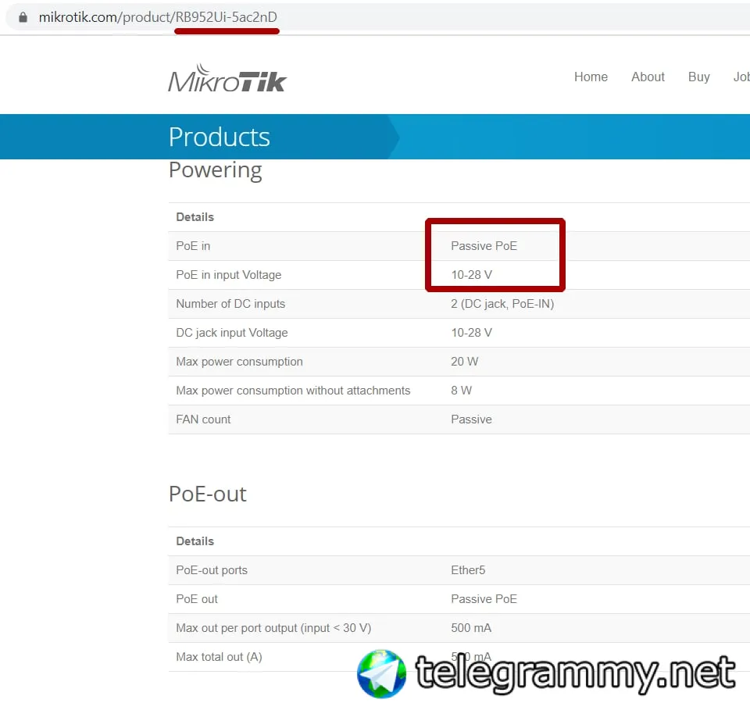This screenshot has width=750, height=721.
Task: Click the 'Max total out (A)' label
Action: click(x=219, y=657)
